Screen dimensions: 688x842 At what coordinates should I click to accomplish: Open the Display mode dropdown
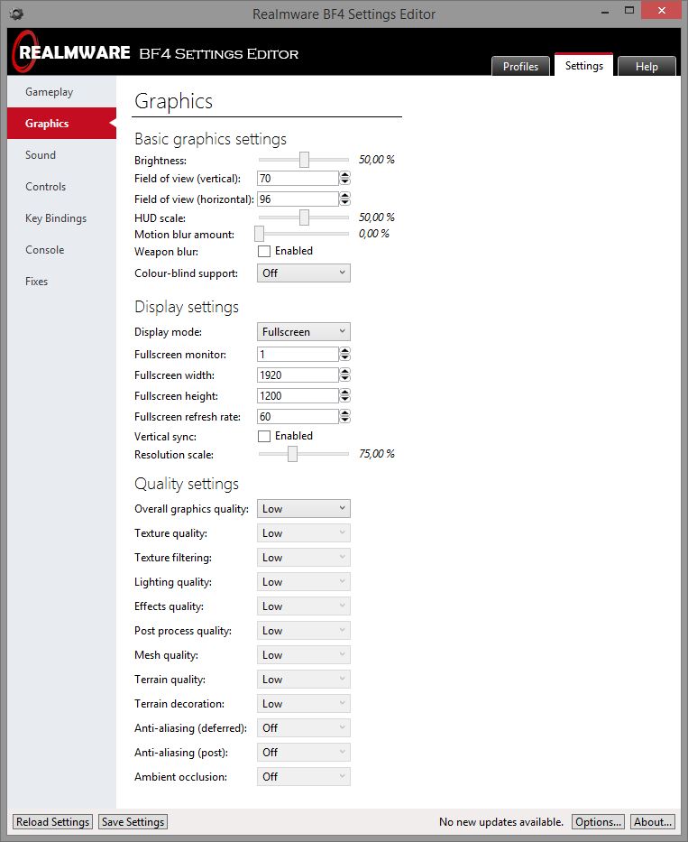pyautogui.click(x=304, y=332)
